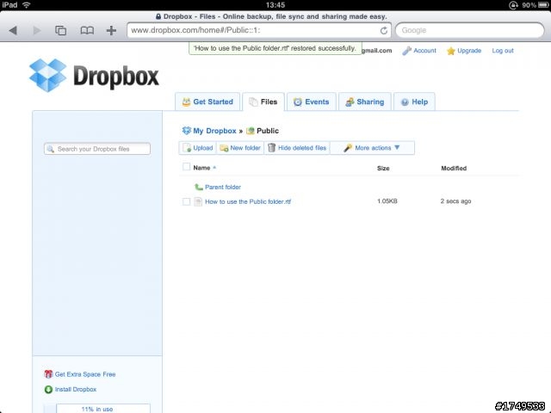Viewport: 551px width, 413px height.
Task: Select the Files tab
Action: point(263,102)
